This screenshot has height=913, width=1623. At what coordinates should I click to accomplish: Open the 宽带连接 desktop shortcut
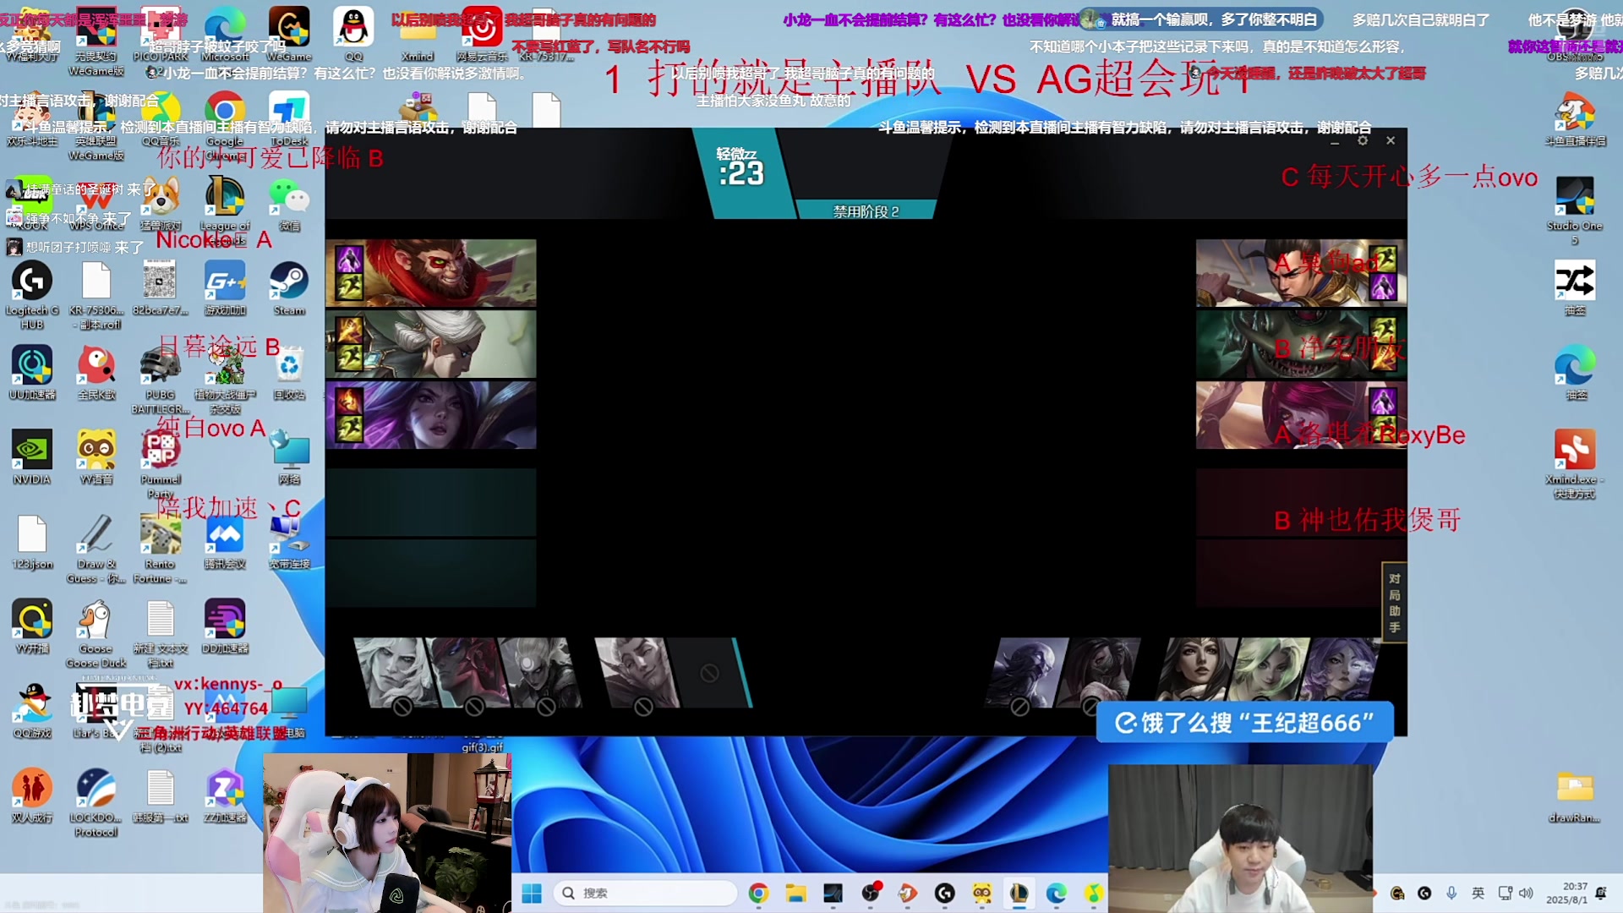289,543
